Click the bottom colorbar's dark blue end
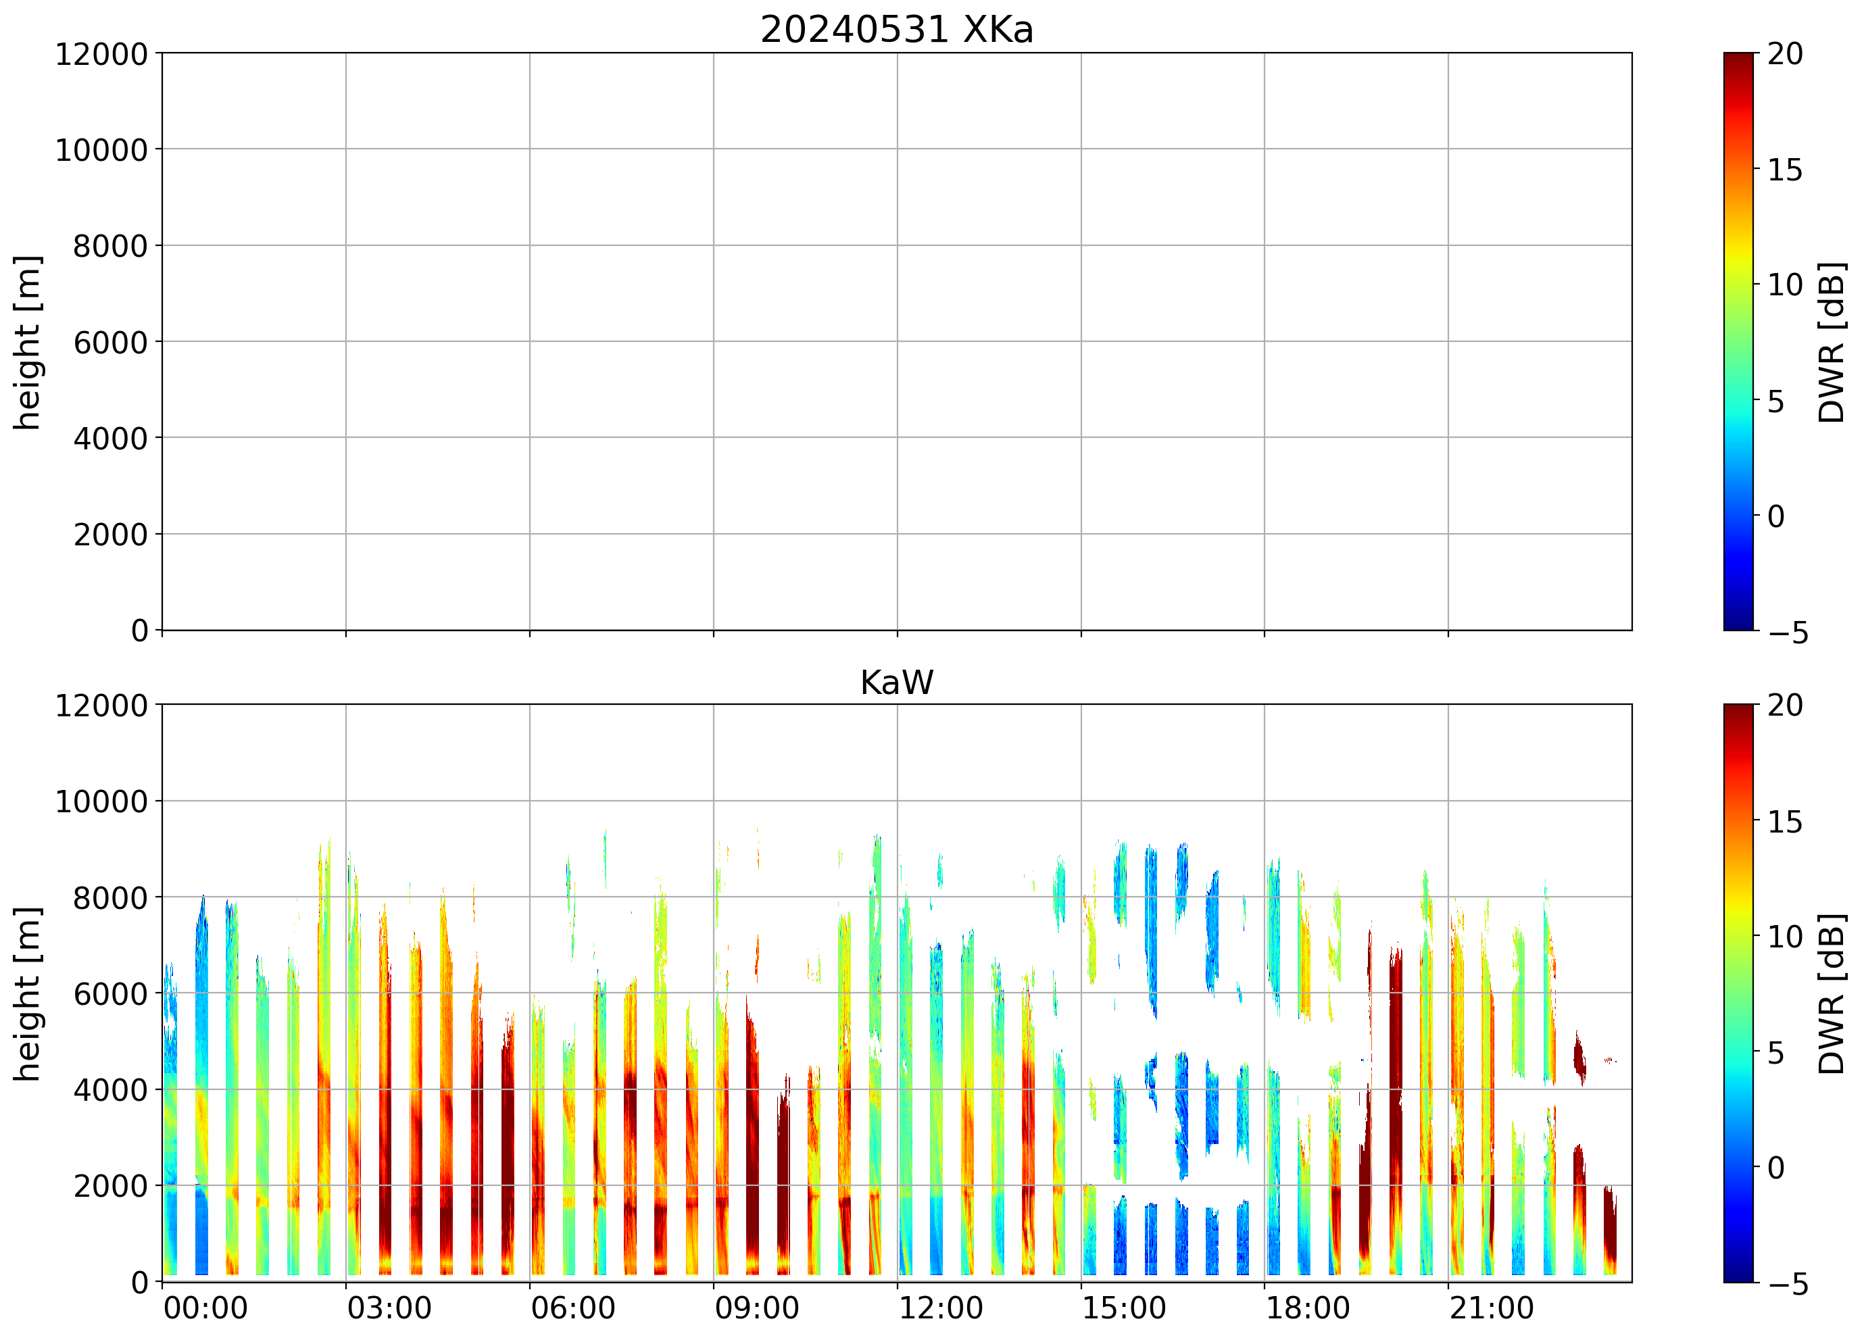Viewport: 1864px width, 1338px height. click(1738, 1271)
